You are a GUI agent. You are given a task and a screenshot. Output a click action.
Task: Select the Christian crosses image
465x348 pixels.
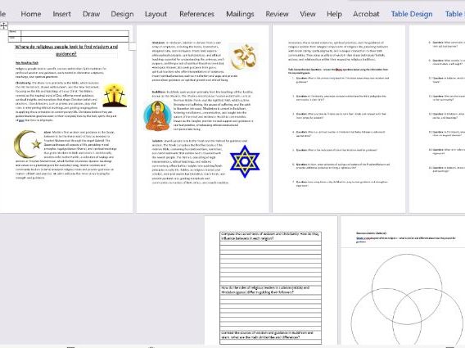point(115,95)
